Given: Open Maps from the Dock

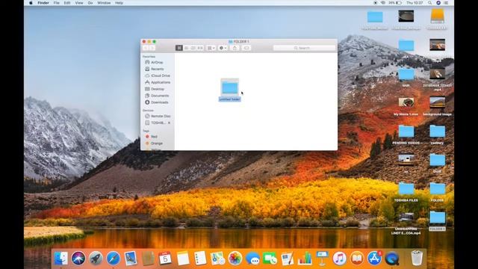Looking at the screenshot, I should pyautogui.click(x=217, y=259).
